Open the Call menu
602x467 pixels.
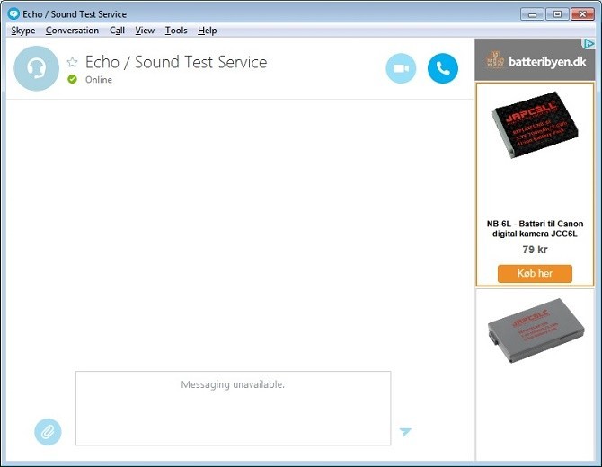tap(117, 31)
